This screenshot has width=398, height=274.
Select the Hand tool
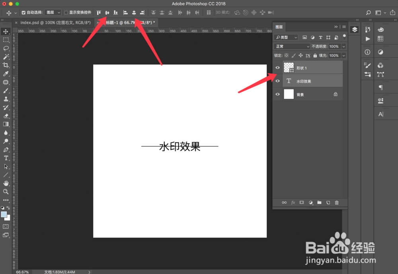pos(6,183)
